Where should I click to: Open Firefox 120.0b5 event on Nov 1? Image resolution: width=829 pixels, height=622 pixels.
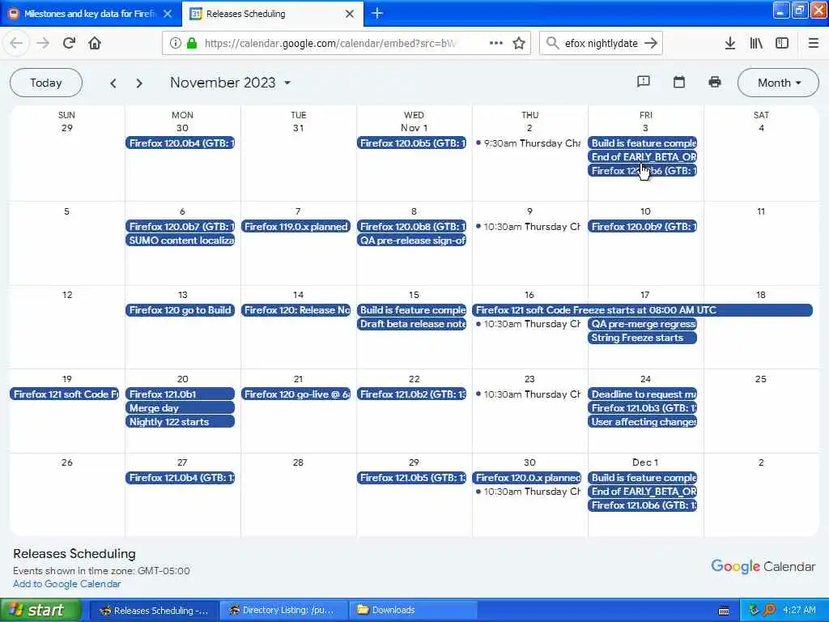[x=412, y=143]
